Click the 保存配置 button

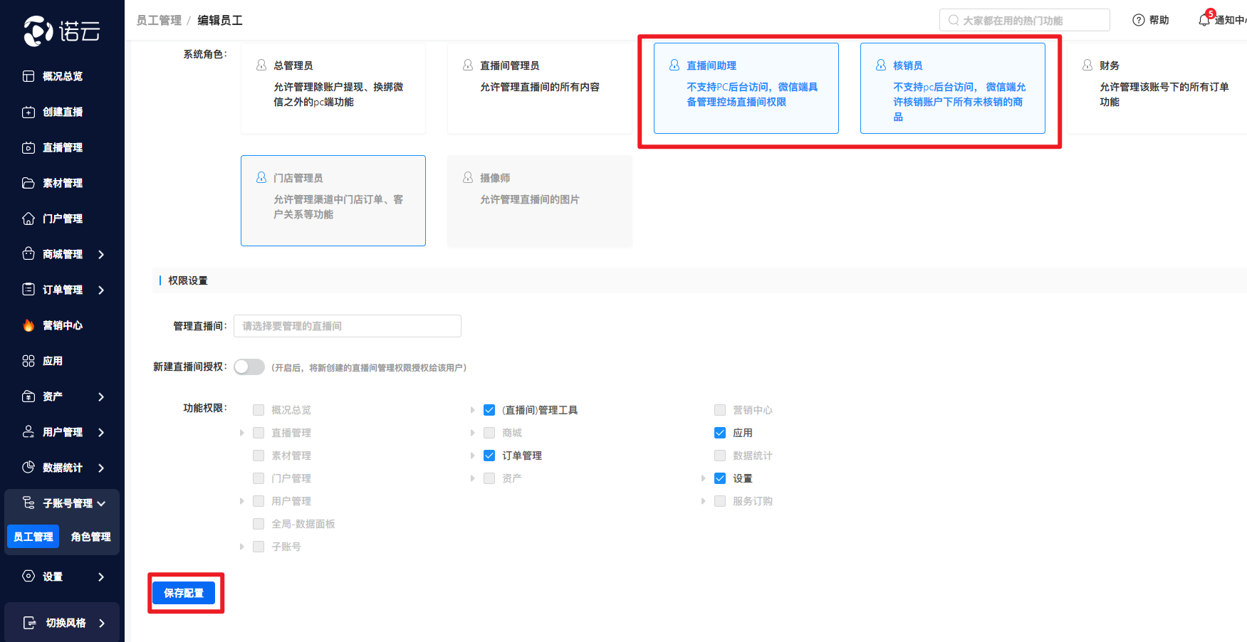[x=184, y=593]
